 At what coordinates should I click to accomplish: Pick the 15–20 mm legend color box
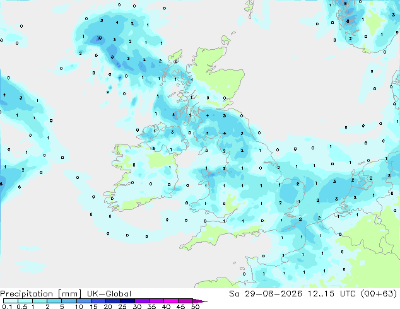click(x=98, y=301)
